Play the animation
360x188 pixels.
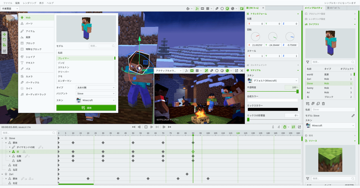[152, 127]
